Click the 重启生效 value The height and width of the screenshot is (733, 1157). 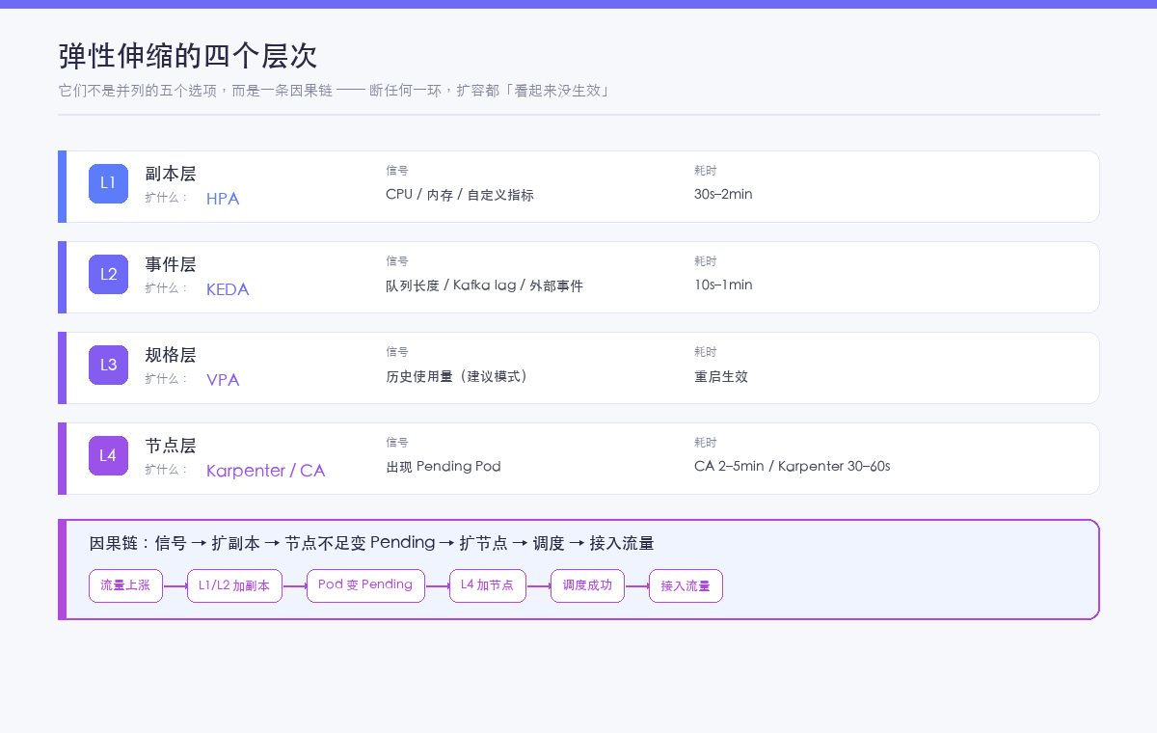[721, 376]
